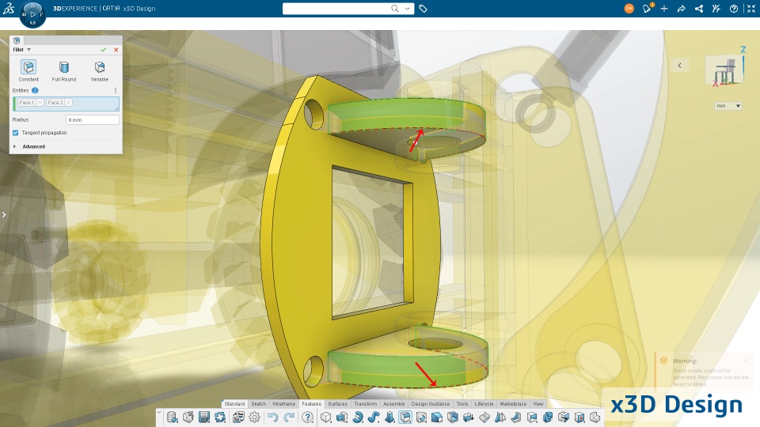Open the settings gear in action bar
The width and height of the screenshot is (760, 427).
point(254,418)
